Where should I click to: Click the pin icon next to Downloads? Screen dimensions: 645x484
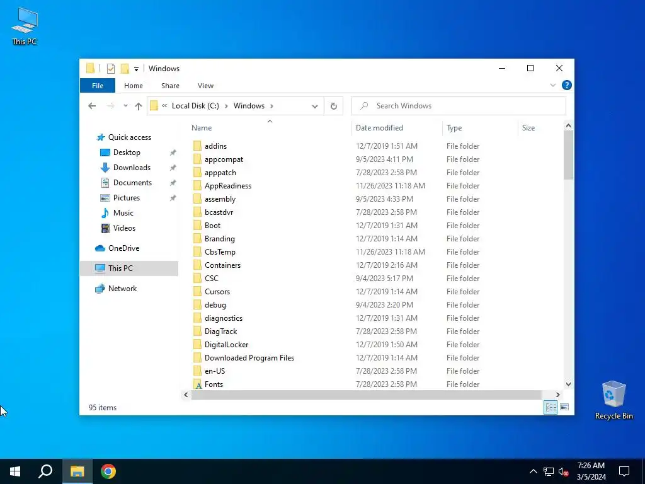[x=173, y=168]
